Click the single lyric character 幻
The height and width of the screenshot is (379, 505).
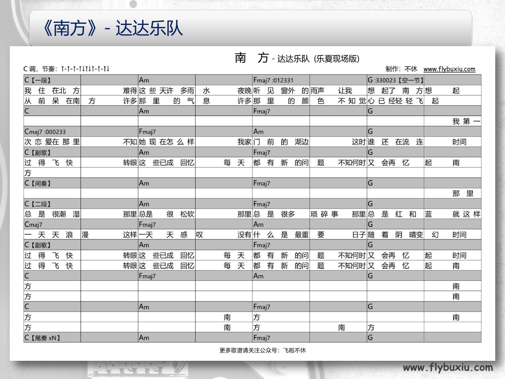435,235
